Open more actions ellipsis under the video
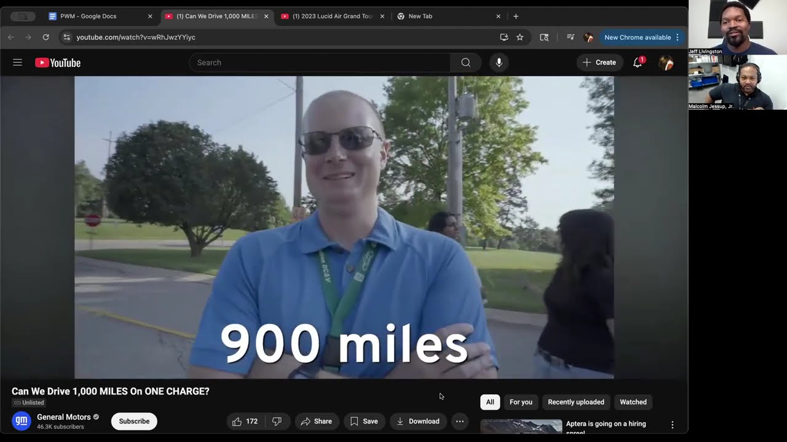 pos(459,421)
